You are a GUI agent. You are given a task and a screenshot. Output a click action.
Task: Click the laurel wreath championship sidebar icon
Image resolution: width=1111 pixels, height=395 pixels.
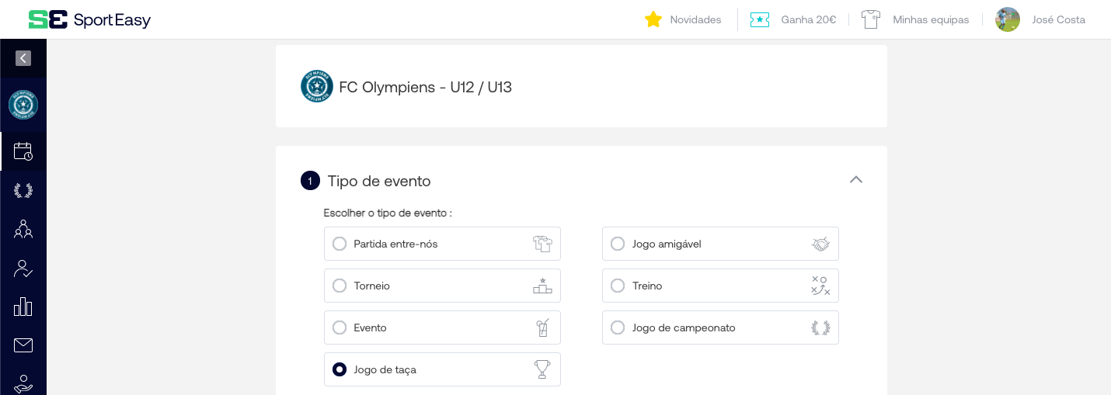(23, 190)
